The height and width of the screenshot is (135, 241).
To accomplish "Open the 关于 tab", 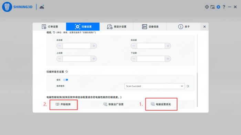I will pyautogui.click(x=184, y=27).
